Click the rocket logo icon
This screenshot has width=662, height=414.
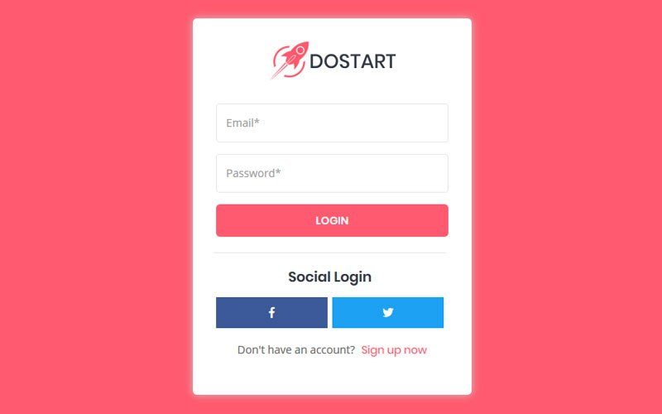coord(290,60)
